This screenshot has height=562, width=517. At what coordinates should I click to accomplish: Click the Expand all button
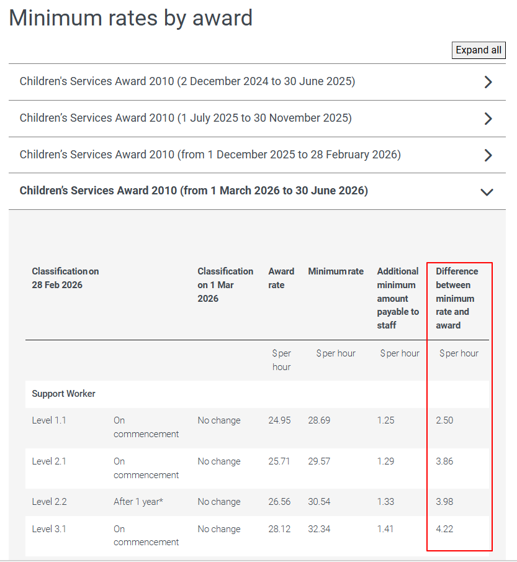[479, 50]
